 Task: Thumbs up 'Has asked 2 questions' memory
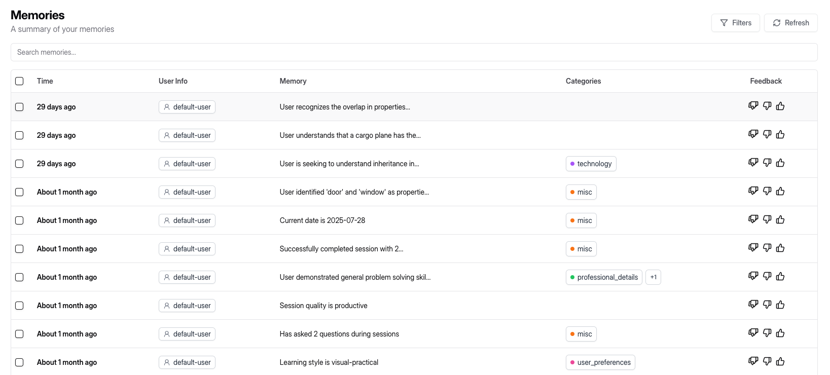780,333
